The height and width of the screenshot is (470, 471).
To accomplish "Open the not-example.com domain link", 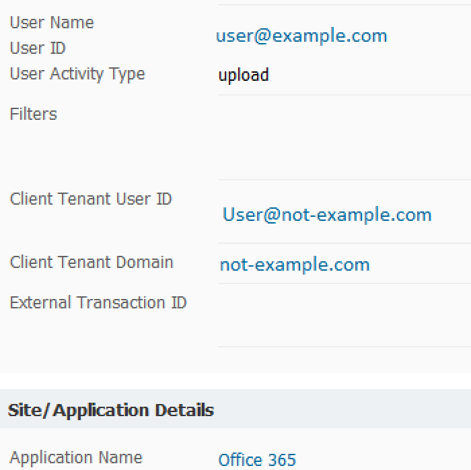I will (295, 265).
